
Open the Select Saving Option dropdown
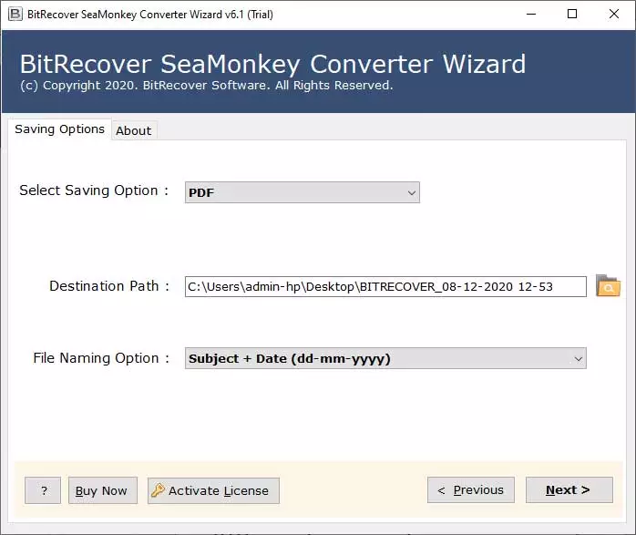[x=303, y=192]
